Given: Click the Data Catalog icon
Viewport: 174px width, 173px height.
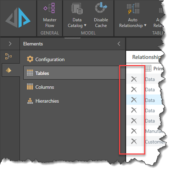Looking at the screenshot, I should pos(77,9).
